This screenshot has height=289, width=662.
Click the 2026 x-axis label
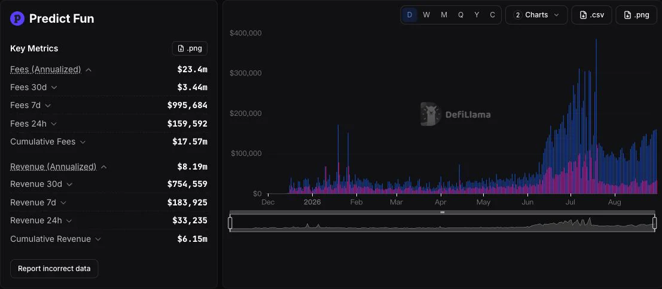click(312, 202)
